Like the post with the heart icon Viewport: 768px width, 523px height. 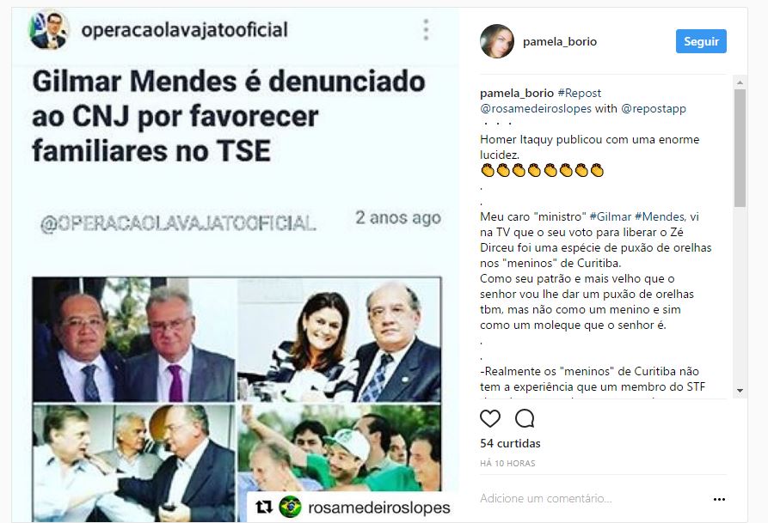coord(490,419)
